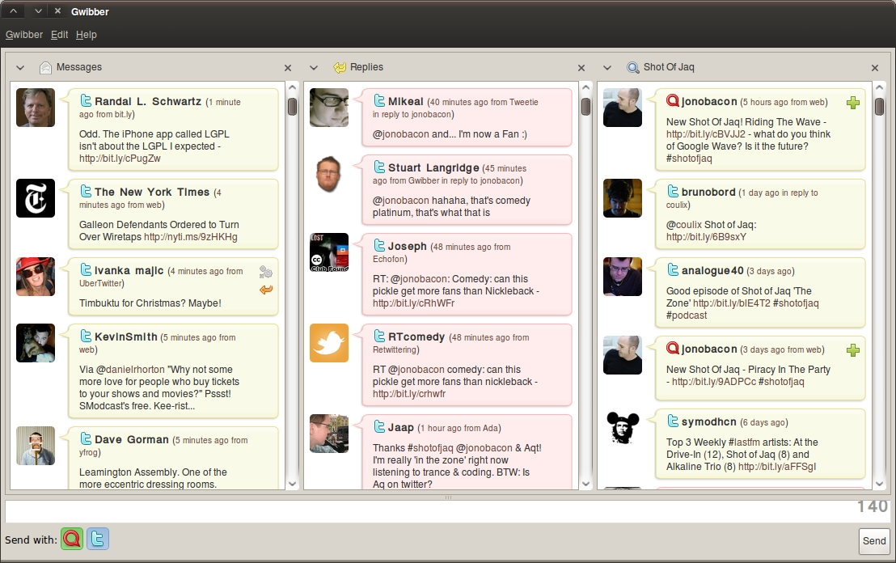Click the Messages column scrollbar handle
This screenshot has height=563, width=896.
coord(292,107)
